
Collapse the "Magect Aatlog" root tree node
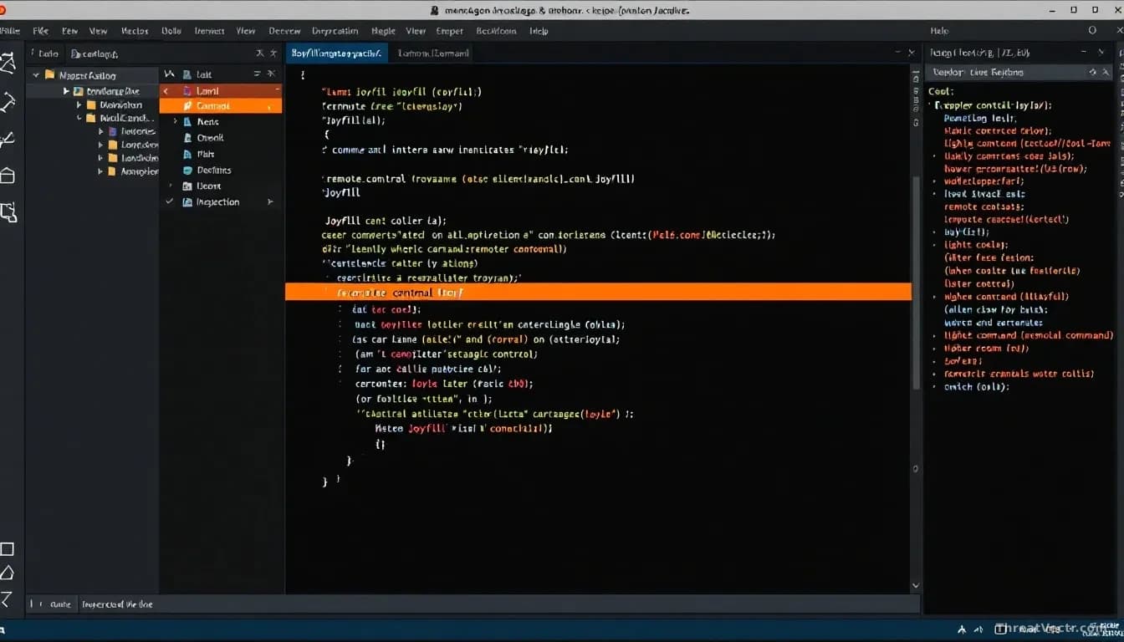[36, 75]
